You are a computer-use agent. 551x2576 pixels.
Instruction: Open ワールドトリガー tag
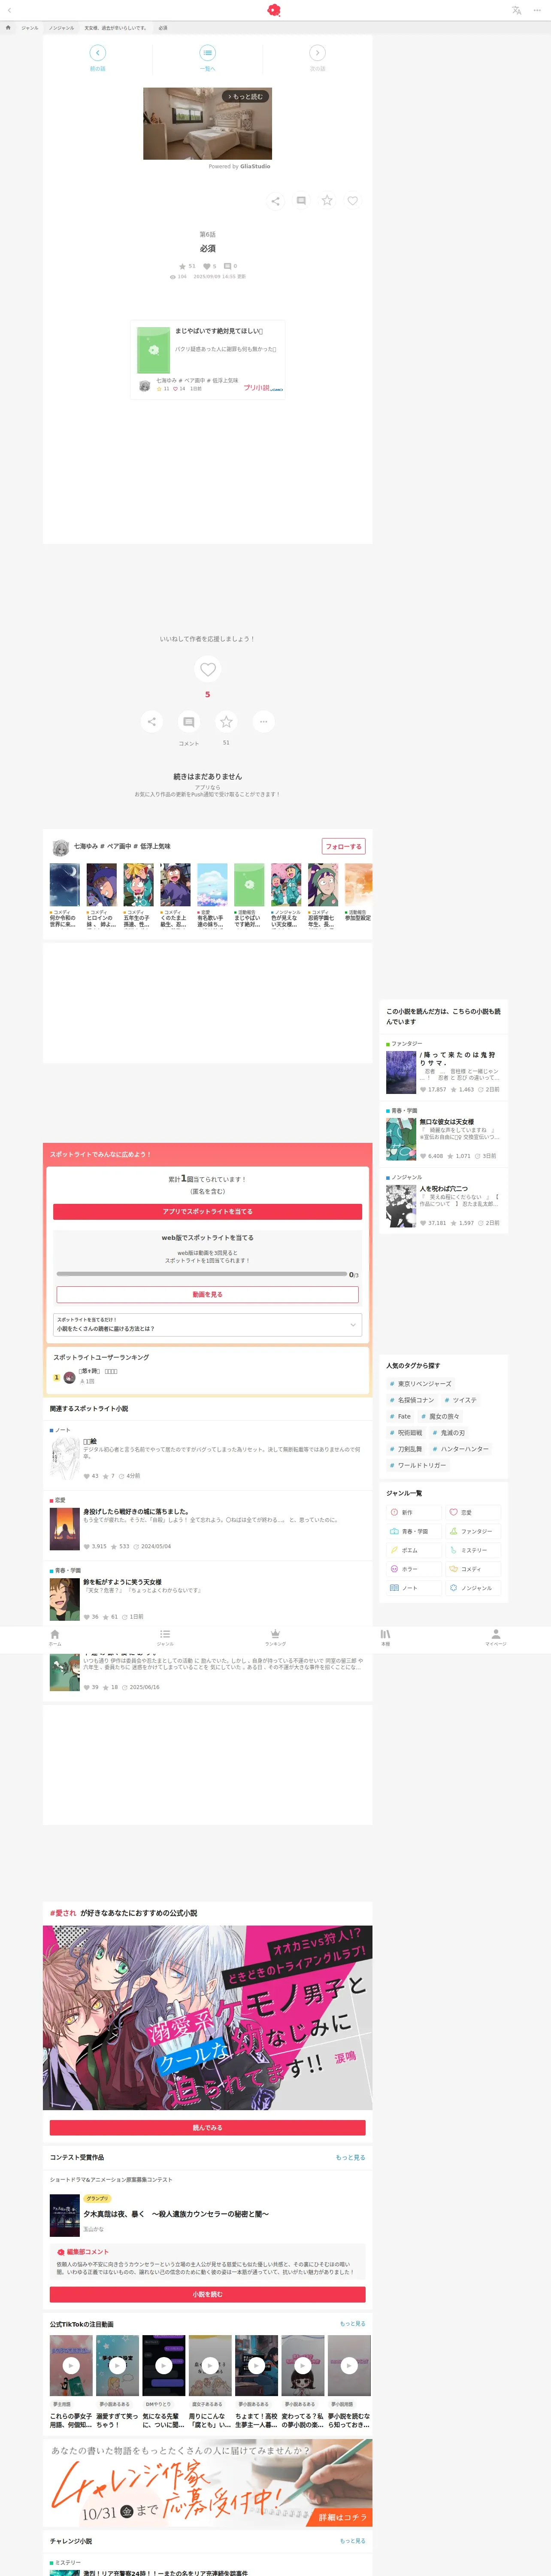[x=418, y=1465]
